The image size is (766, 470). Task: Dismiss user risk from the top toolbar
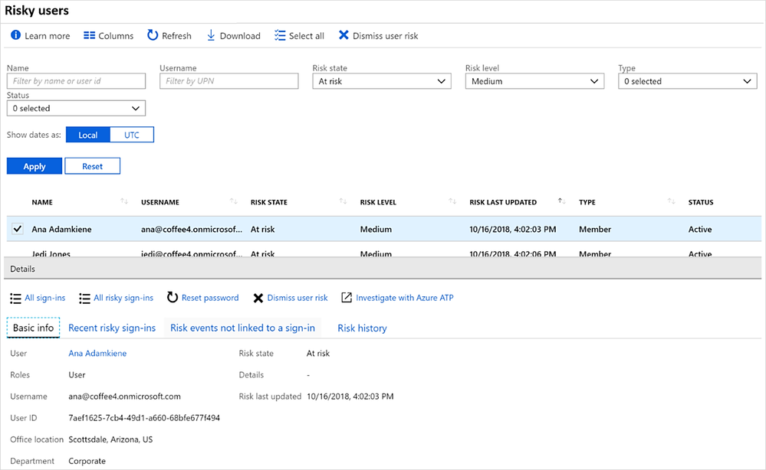pyautogui.click(x=378, y=36)
